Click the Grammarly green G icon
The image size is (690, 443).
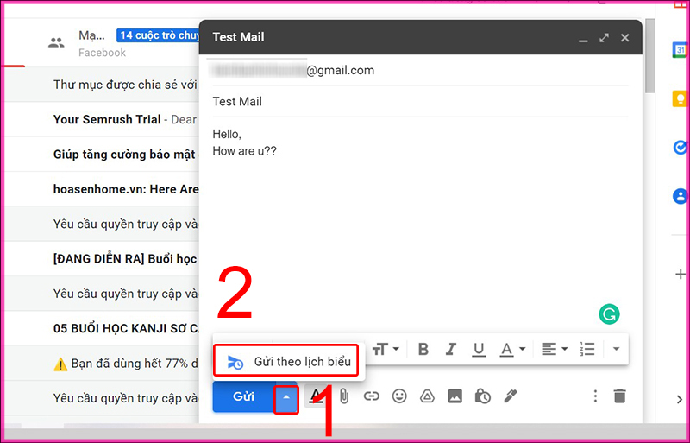tap(609, 314)
